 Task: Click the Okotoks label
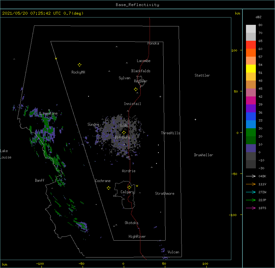pyautogui.click(x=131, y=223)
